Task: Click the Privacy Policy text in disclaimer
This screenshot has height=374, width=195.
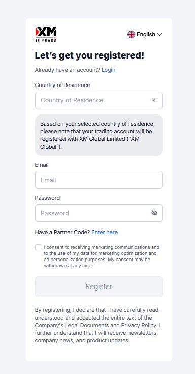Action: click(x=139, y=325)
